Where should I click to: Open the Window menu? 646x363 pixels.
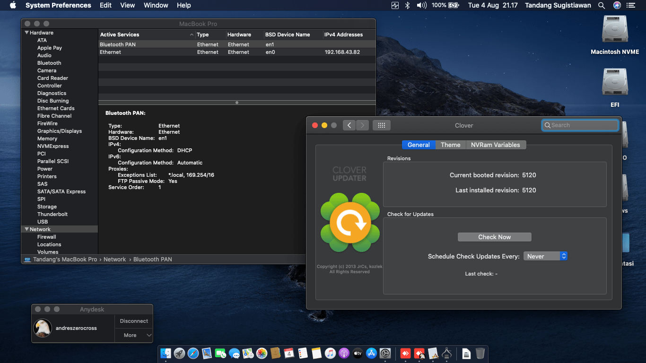click(156, 5)
